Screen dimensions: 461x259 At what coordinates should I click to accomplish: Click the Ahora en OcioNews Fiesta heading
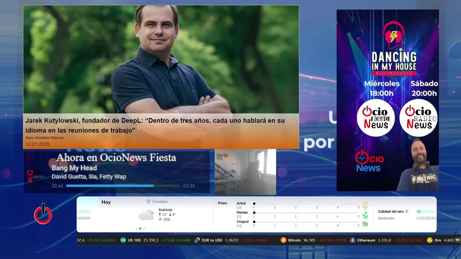(116, 157)
